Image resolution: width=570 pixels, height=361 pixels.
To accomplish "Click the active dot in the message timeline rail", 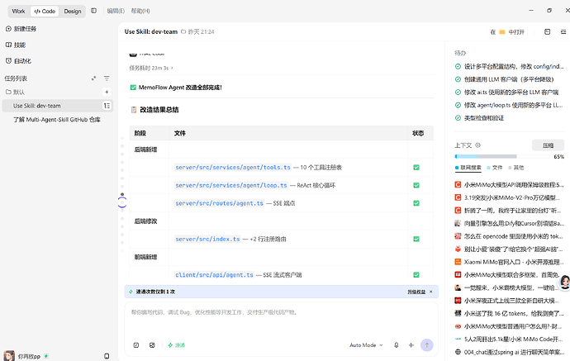I will [122, 194].
